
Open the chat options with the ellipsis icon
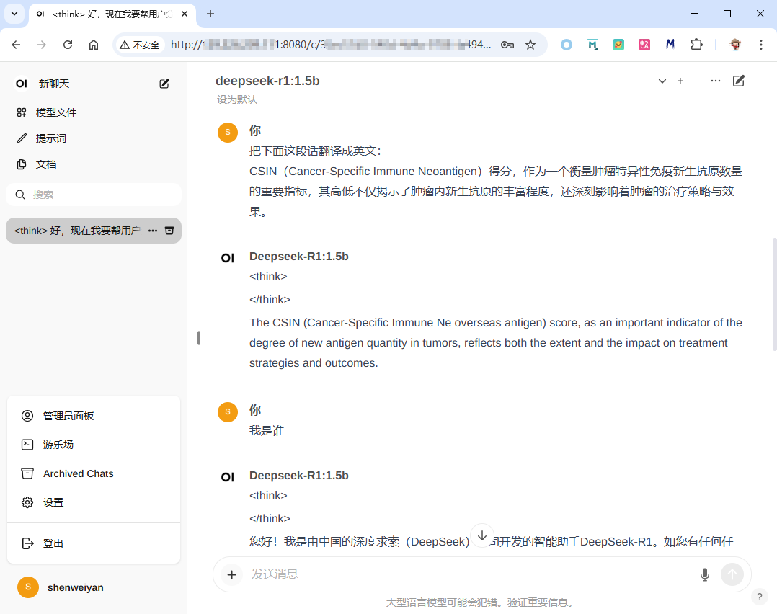click(x=715, y=81)
